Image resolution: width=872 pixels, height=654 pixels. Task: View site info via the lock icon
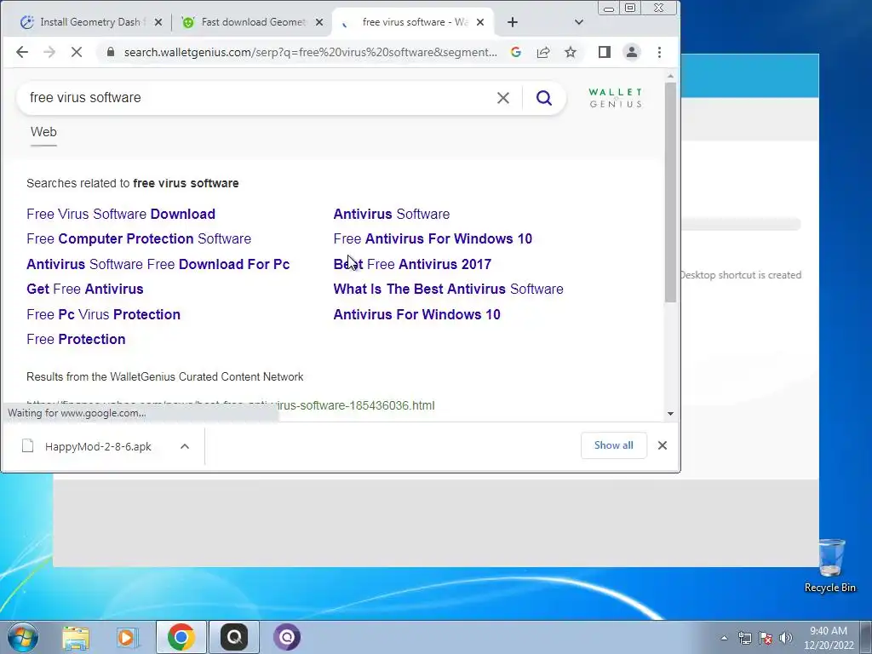click(111, 52)
